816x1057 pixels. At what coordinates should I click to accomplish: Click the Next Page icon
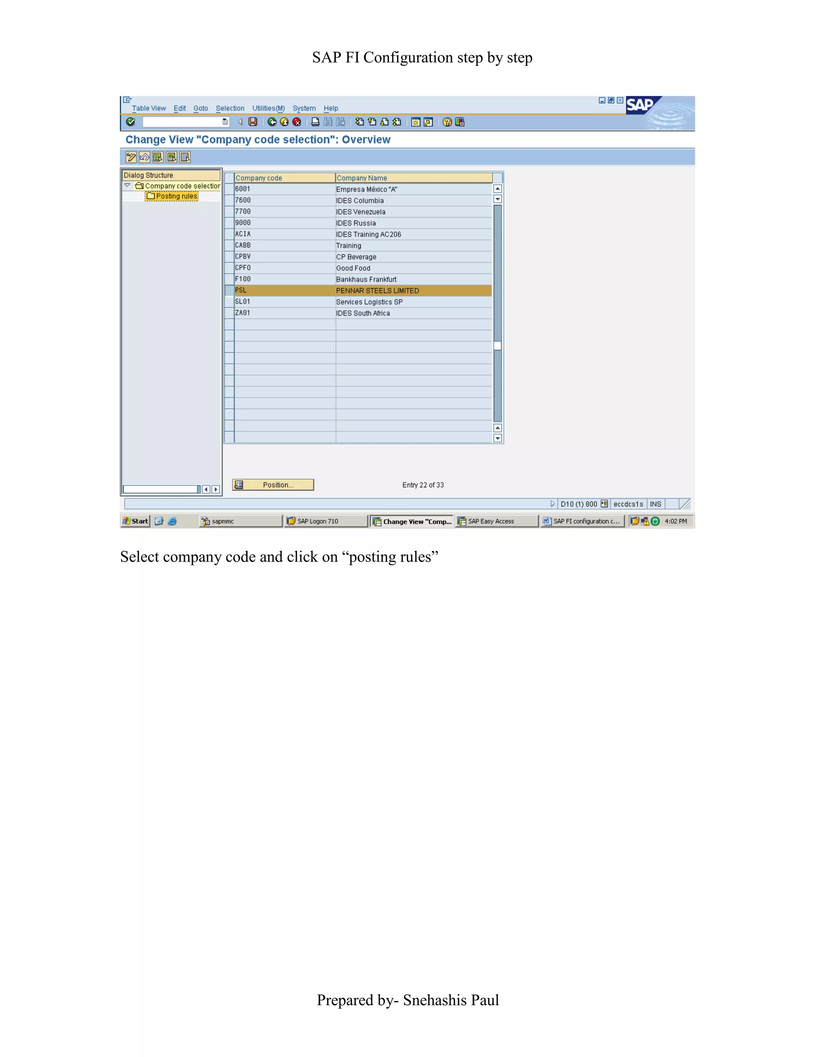coord(384,122)
